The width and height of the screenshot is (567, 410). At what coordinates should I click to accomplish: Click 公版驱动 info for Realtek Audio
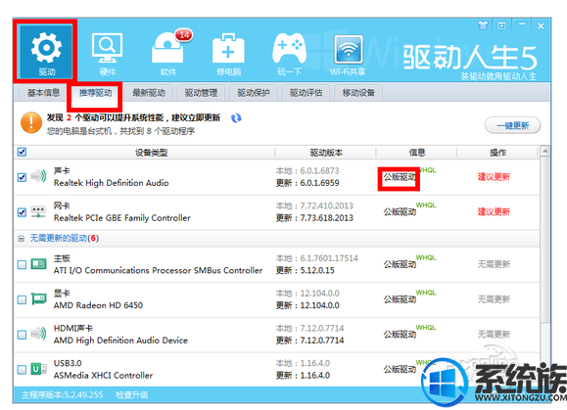(x=400, y=177)
